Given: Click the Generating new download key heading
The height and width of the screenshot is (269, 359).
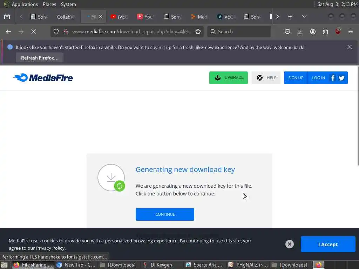Looking at the screenshot, I should (x=185, y=170).
